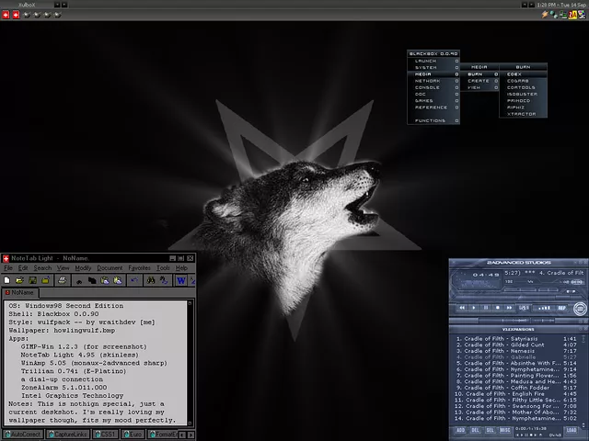Select the NoName document tab
The image size is (589, 441).
(19, 292)
